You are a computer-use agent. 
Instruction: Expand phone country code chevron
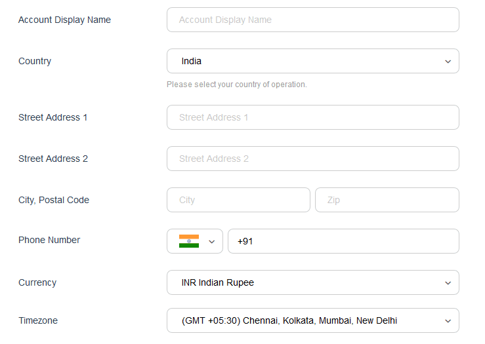click(211, 242)
